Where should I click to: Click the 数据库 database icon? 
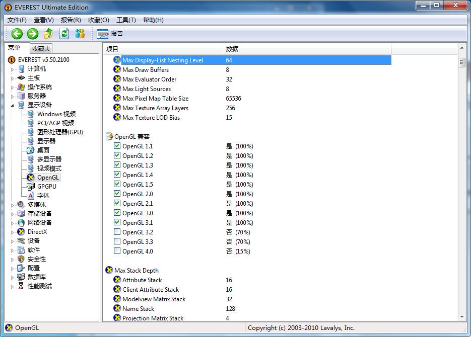[21, 277]
